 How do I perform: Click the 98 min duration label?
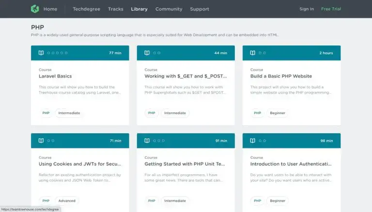[x=326, y=141]
